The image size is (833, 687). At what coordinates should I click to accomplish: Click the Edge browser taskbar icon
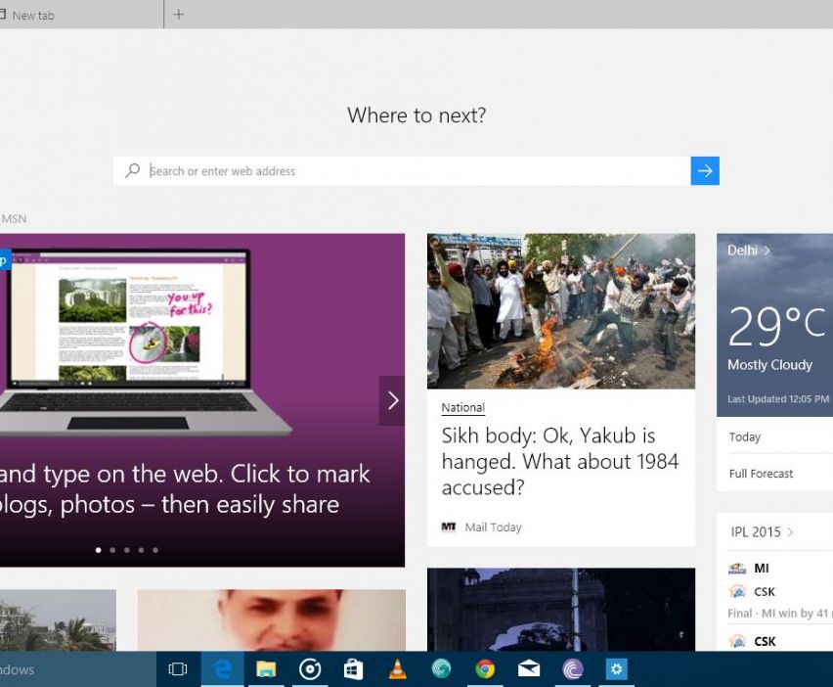(x=223, y=669)
